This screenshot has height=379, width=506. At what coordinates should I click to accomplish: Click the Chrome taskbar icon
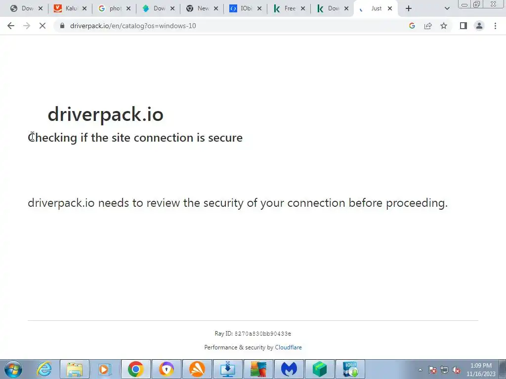pyautogui.click(x=136, y=369)
